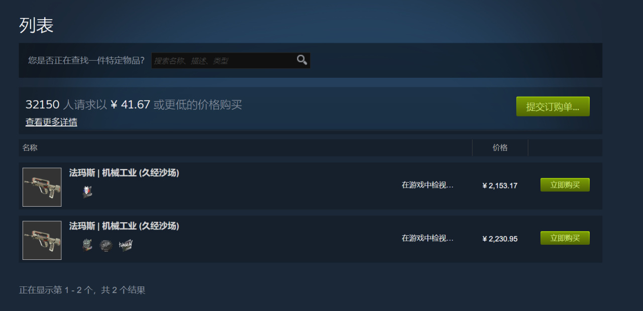Click 在游戏中检视 for the second listing
This screenshot has height=311, width=643.
pos(427,238)
